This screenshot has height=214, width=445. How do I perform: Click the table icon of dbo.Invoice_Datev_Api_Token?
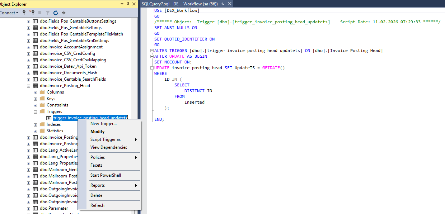(x=35, y=66)
